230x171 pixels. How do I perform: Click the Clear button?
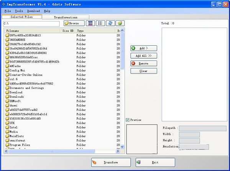tap(144, 71)
